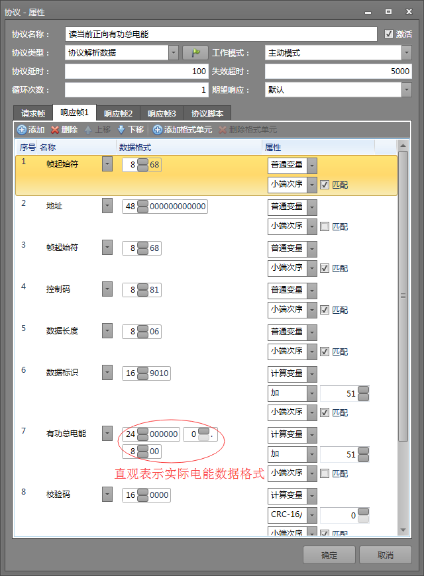
Task: Open 小端次序 dropdown in row 1
Action: pos(312,185)
